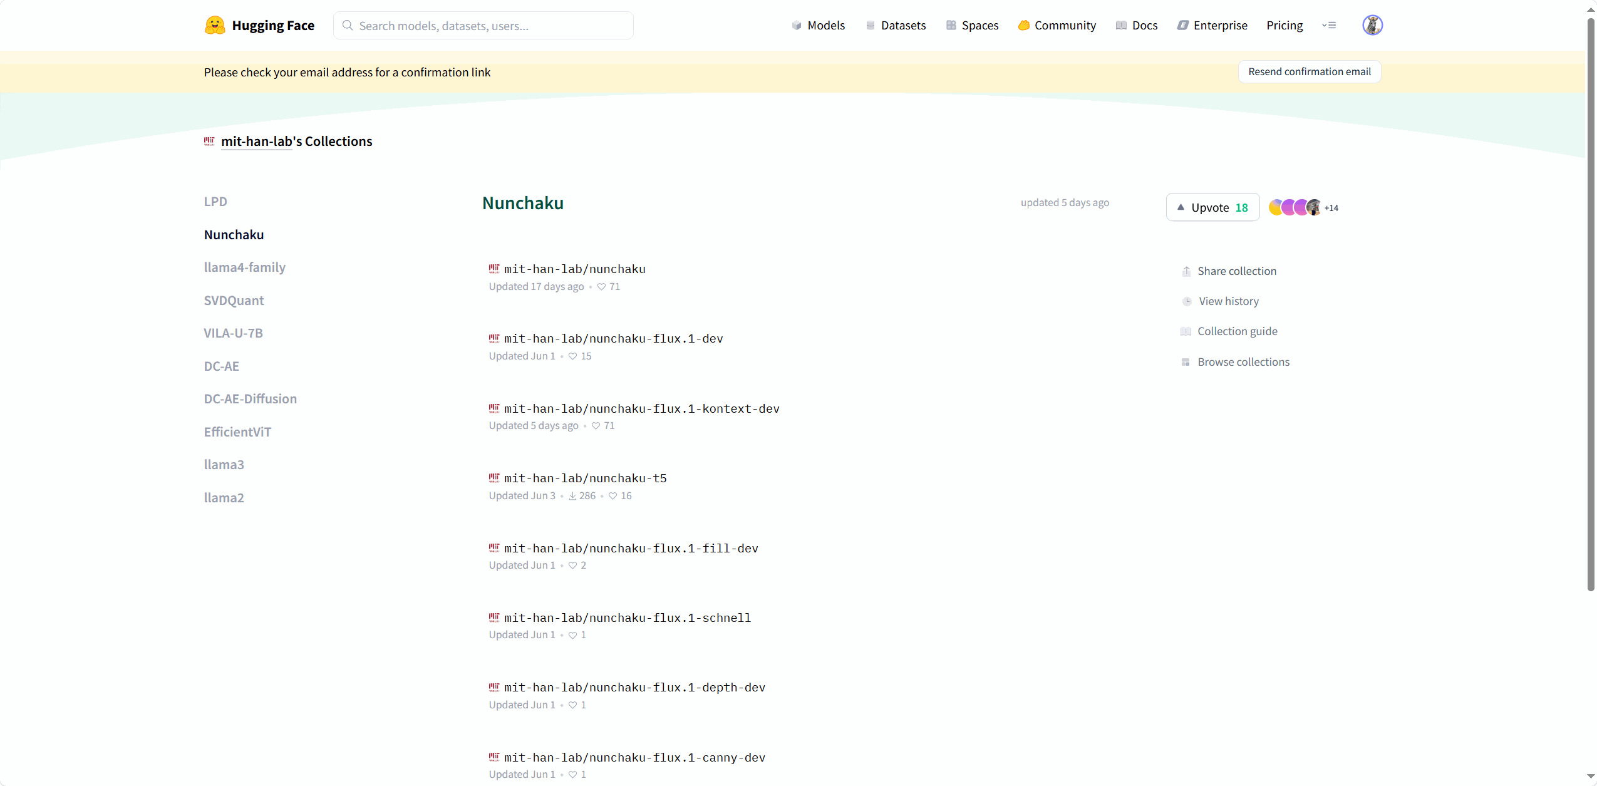This screenshot has height=786, width=1597.
Task: Click the View history clock icon
Action: (x=1186, y=301)
